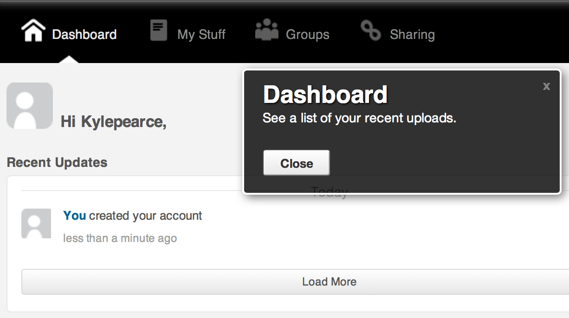
Task: Click the recent uploads description text
Action: pos(359,119)
